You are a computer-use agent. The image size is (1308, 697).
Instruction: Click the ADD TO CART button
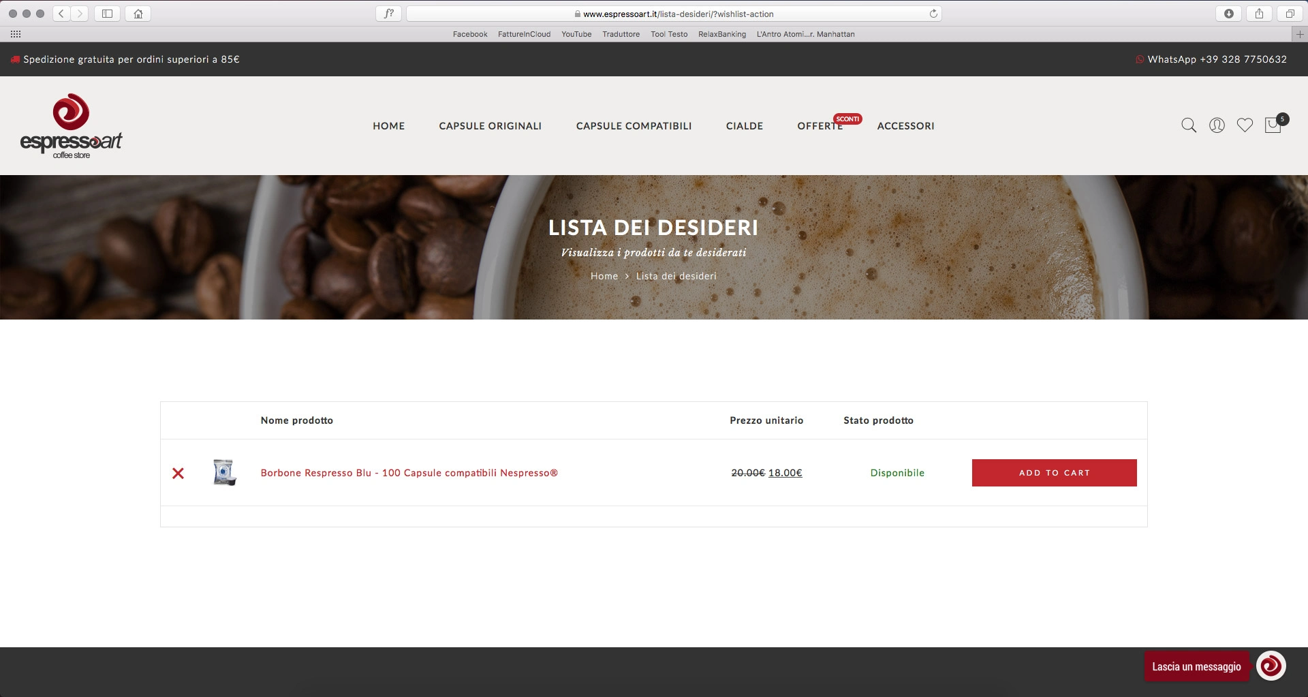coord(1054,473)
